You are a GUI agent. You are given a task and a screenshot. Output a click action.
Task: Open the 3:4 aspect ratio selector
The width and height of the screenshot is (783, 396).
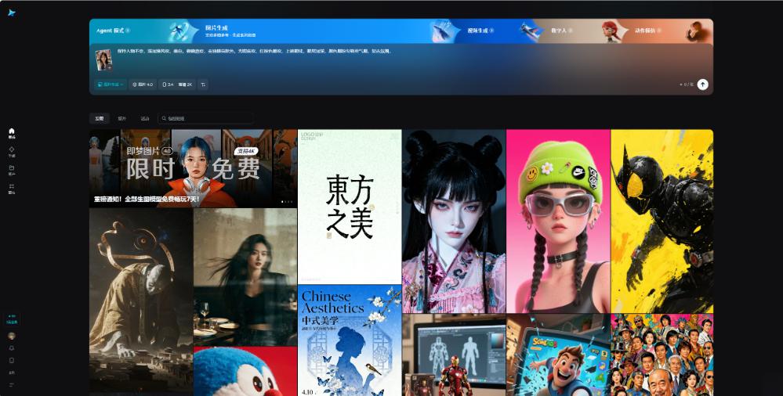[168, 84]
